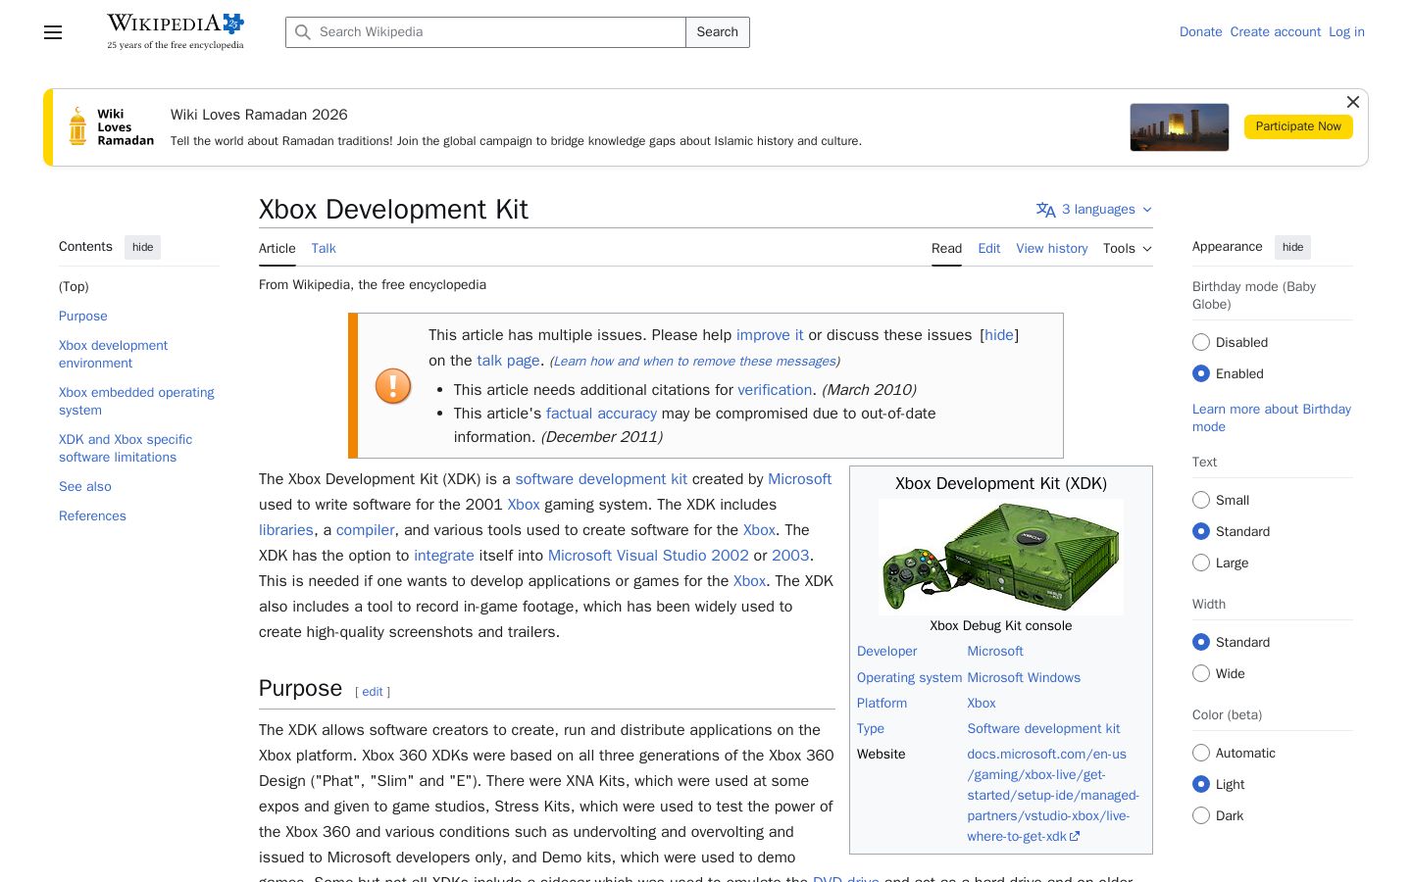The width and height of the screenshot is (1412, 882).
Task: Go to Xbox embedded operating system section
Action: pyautogui.click(x=136, y=402)
